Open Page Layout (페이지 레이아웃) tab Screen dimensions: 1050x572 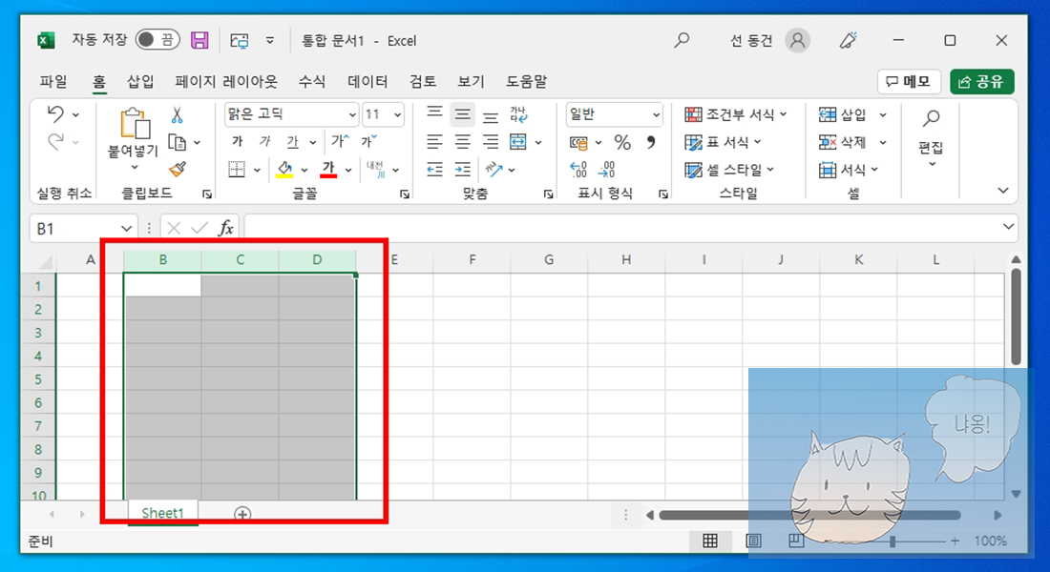tap(226, 82)
